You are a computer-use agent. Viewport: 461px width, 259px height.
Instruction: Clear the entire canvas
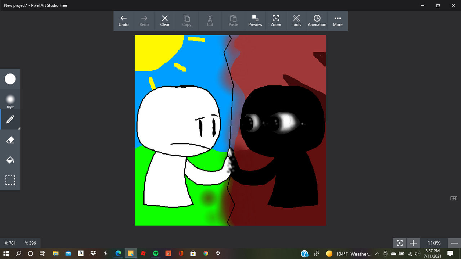tap(165, 21)
